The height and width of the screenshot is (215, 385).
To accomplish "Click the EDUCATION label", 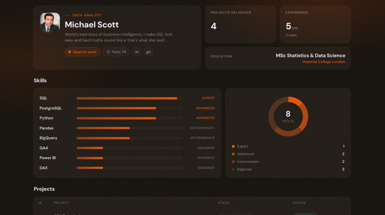I will tap(221, 56).
